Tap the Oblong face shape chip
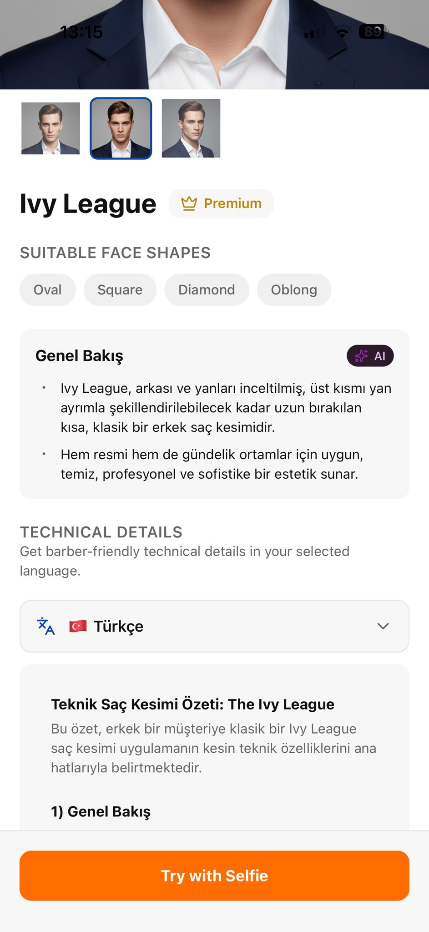The image size is (429, 932). point(294,290)
